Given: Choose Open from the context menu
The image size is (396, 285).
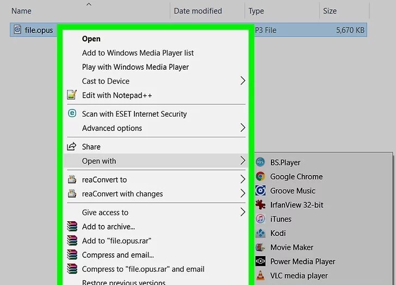Looking at the screenshot, I should (156, 39).
